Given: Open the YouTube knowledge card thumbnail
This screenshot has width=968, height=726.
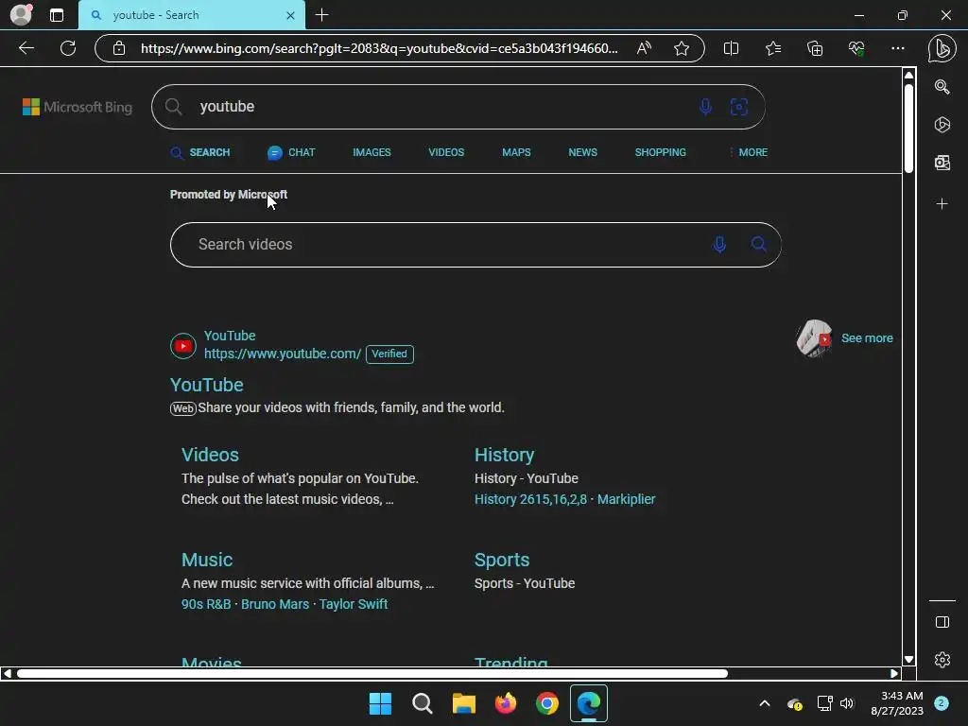Looking at the screenshot, I should (814, 338).
